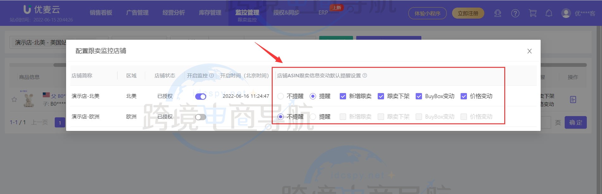Click the 演示店-欧洲 store name cell
This screenshot has width=602, height=194.
tap(85, 117)
